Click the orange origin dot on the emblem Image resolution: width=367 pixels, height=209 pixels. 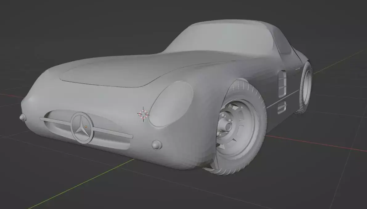click(86, 127)
